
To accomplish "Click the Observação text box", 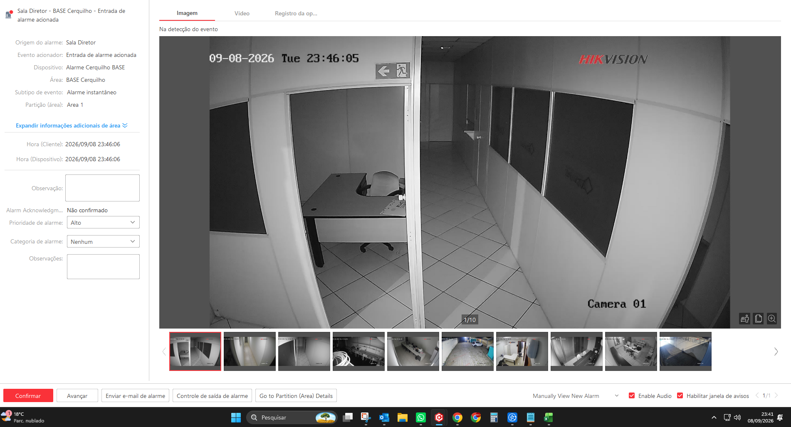I will pyautogui.click(x=102, y=188).
